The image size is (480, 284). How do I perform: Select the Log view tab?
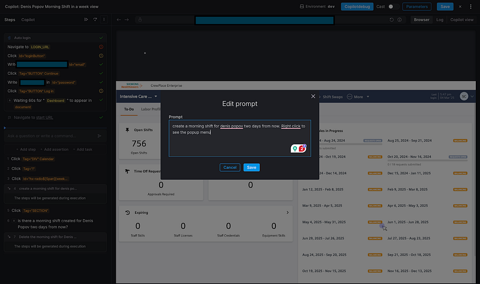(440, 20)
